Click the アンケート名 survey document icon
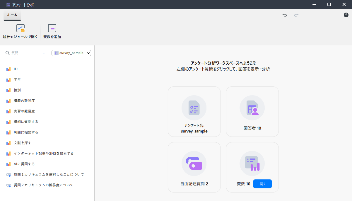 tap(194, 108)
